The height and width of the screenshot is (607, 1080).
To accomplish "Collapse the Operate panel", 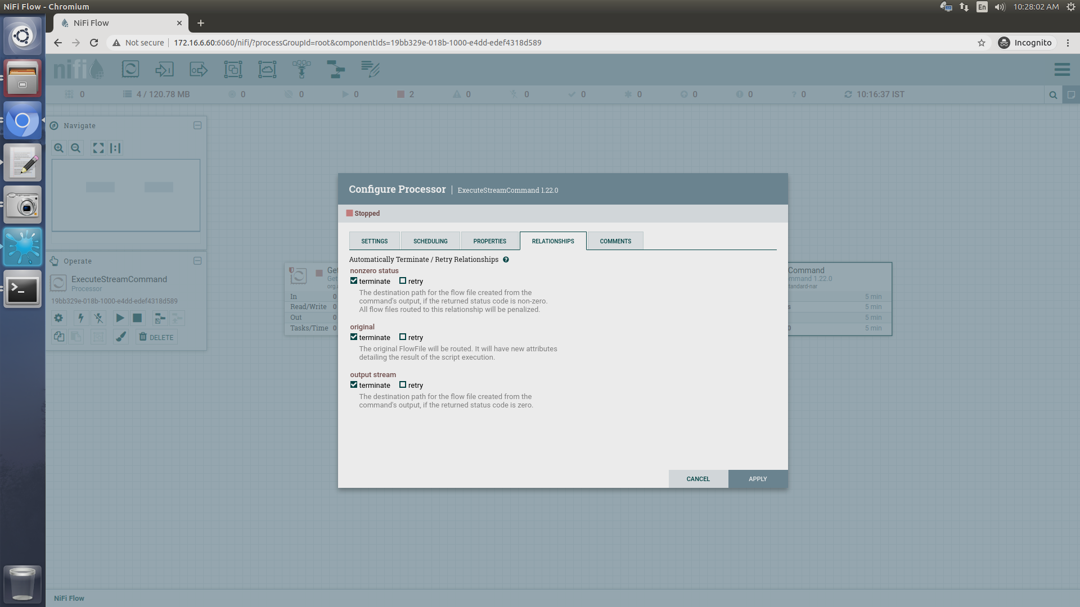I will [x=197, y=261].
